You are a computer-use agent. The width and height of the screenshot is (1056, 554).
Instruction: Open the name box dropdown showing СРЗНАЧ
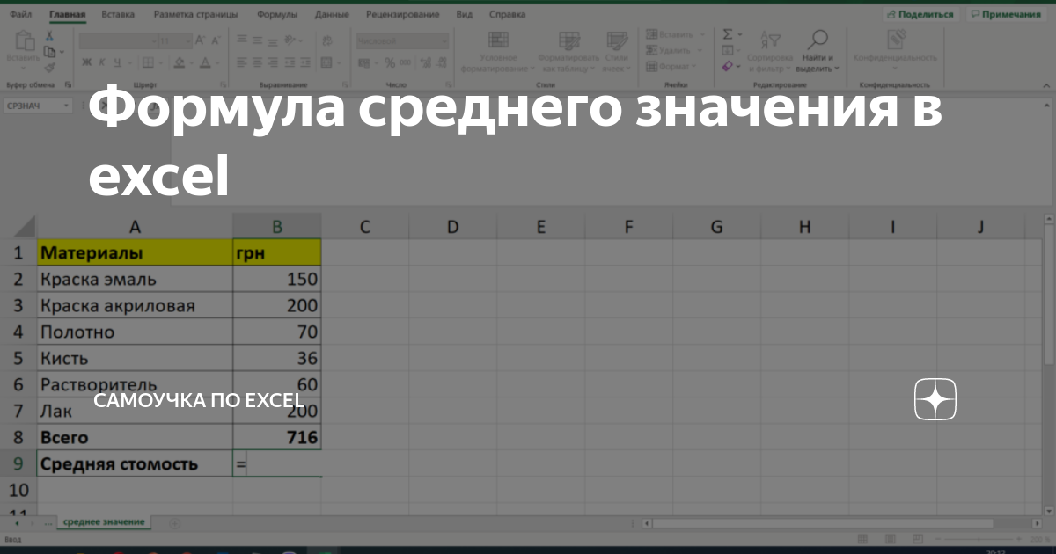67,106
